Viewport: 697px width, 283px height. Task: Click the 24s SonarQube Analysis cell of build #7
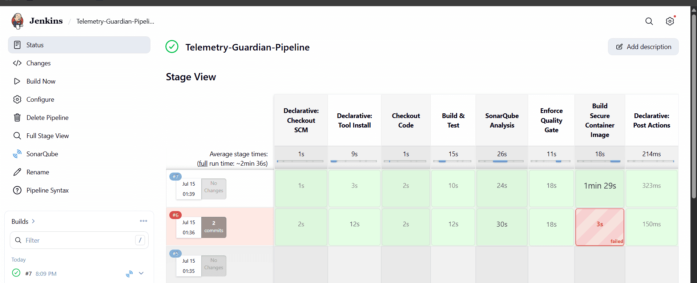[x=502, y=188]
